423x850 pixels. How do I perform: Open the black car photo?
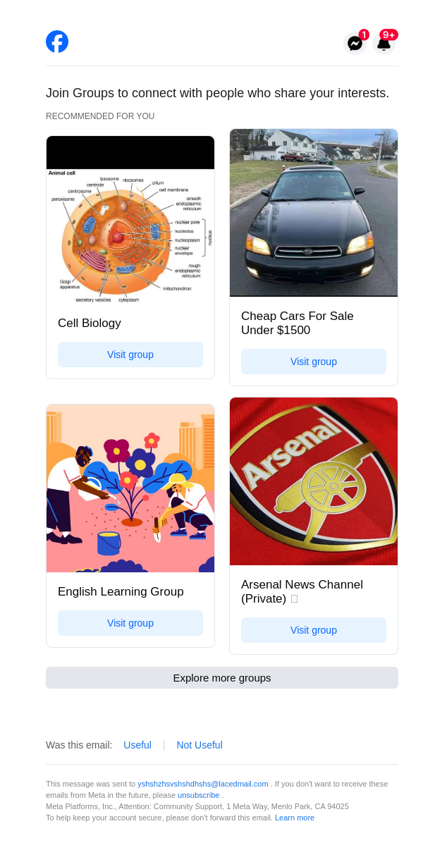point(314,213)
